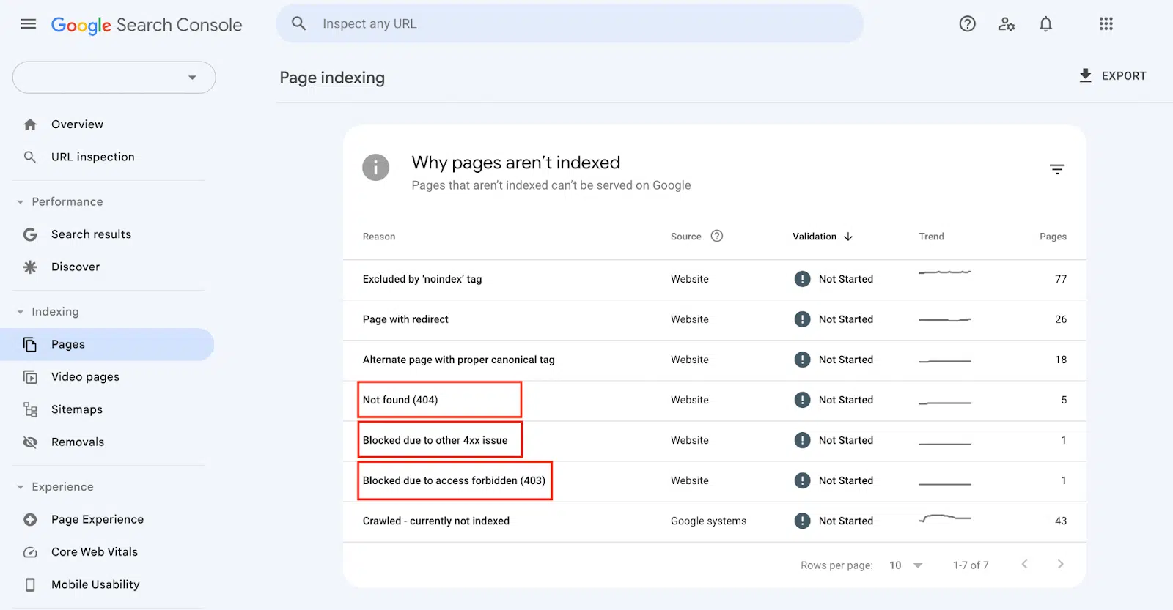The height and width of the screenshot is (610, 1173).
Task: Click the Core Web Vitals gauge icon
Action: 30,552
